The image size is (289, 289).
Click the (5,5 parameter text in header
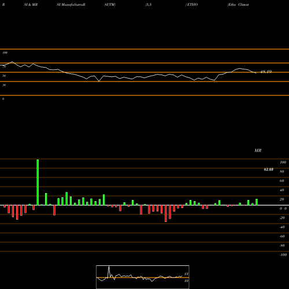149,5
